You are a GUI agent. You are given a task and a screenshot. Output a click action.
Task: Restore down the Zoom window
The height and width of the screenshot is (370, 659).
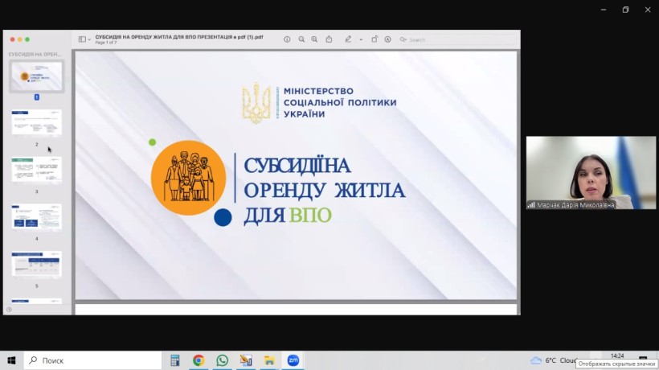pos(625,10)
